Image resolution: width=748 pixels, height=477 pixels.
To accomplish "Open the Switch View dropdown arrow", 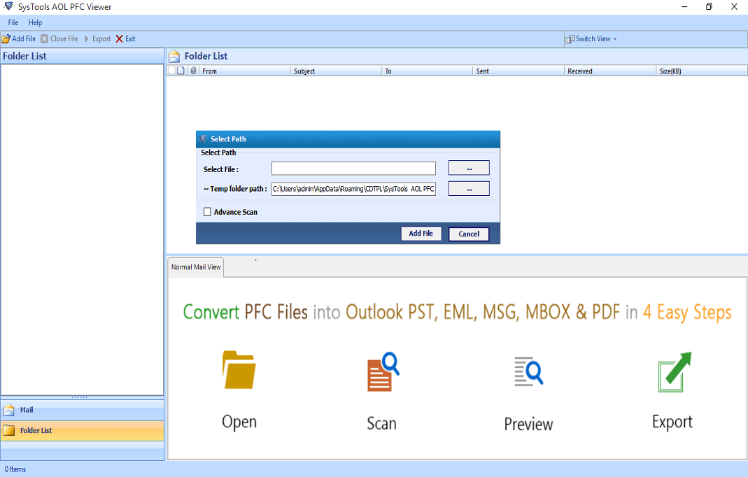I will [x=615, y=39].
